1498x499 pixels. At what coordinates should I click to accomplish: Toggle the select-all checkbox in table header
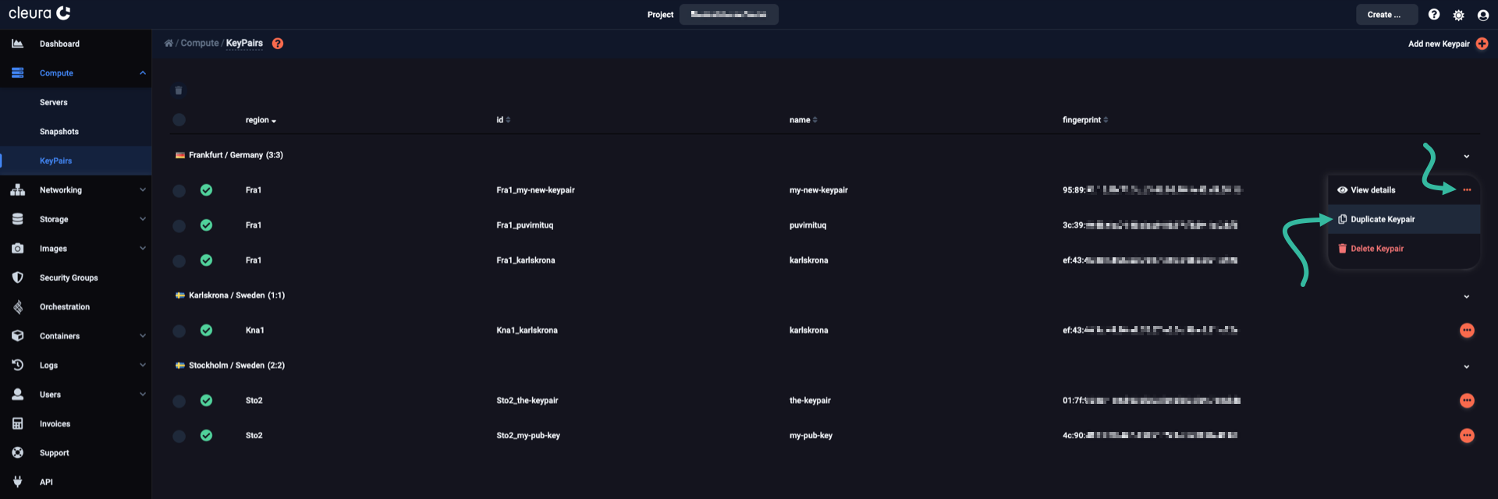pyautogui.click(x=179, y=120)
